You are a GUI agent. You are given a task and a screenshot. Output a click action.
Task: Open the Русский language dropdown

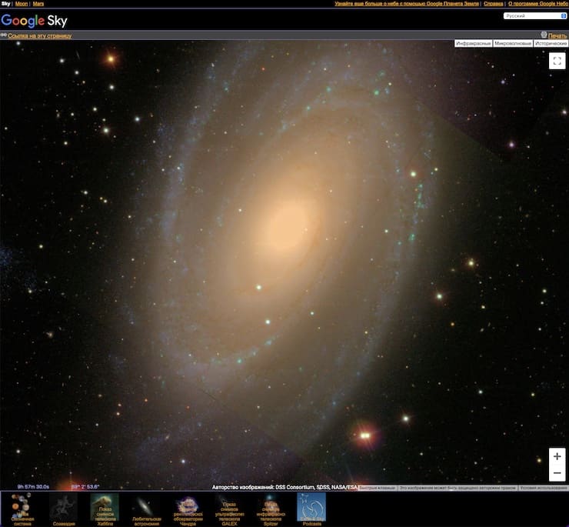pyautogui.click(x=535, y=16)
